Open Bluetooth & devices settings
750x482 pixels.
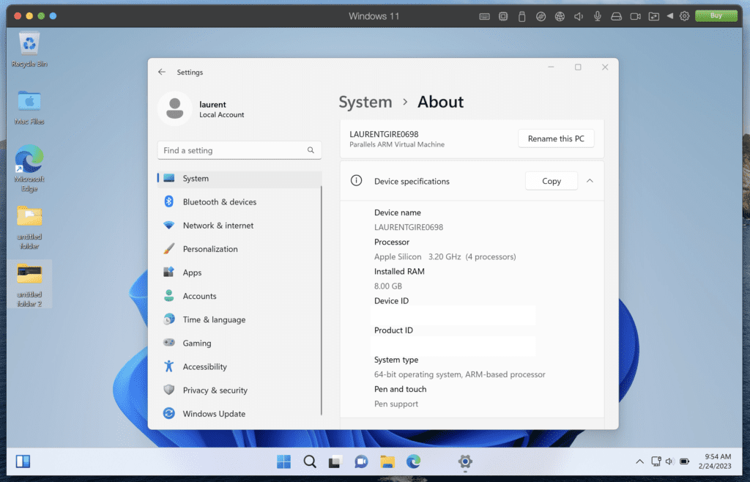[240, 201]
